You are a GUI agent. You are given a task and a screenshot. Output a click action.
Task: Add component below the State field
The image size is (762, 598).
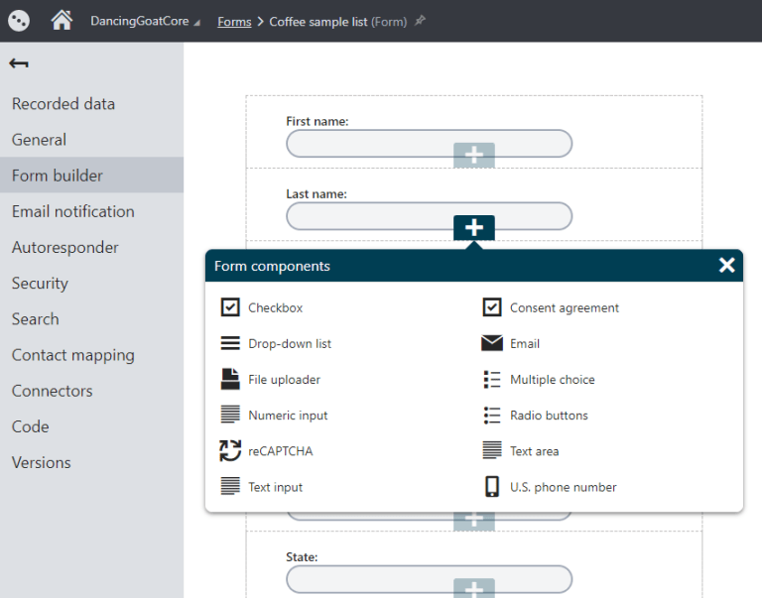[474, 588]
